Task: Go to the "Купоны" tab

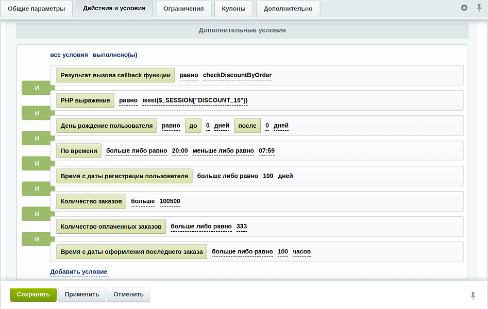Action: click(x=233, y=9)
